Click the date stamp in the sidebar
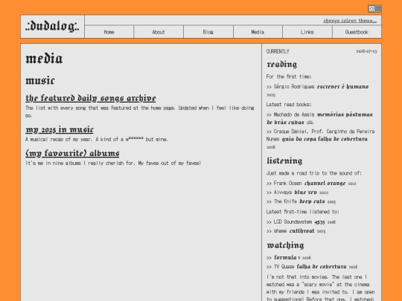This screenshot has height=301, width=402. point(366,51)
